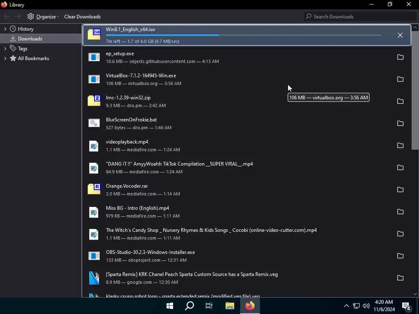Open volume control in system tray
Viewport: 419px width, 314px height.
(x=366, y=306)
